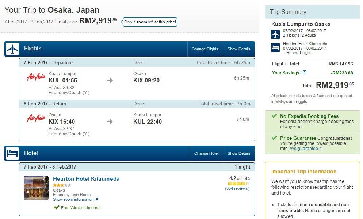Click the Hearton Hotel thumbnail photo
This screenshot has height=219, width=363.
coord(36,188)
